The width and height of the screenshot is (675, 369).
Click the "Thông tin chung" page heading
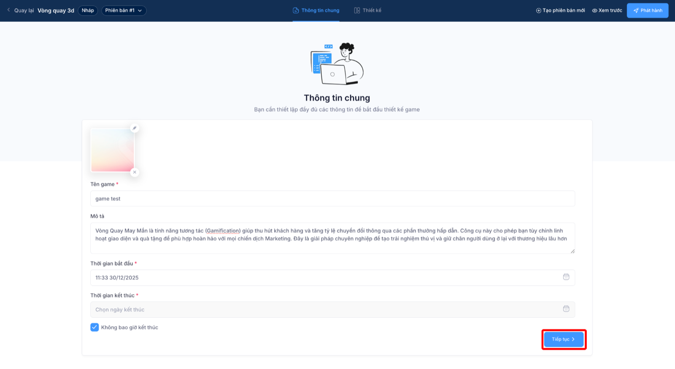337,98
